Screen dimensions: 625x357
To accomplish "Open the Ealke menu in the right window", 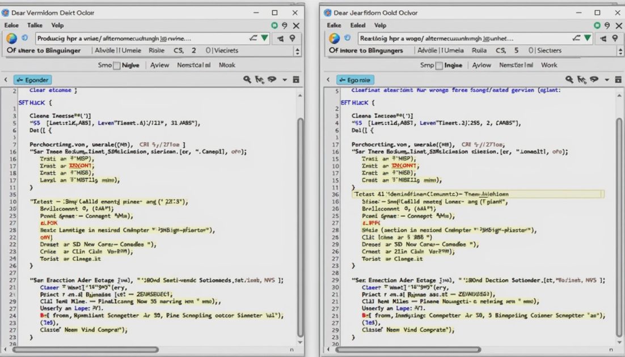I will coord(334,25).
